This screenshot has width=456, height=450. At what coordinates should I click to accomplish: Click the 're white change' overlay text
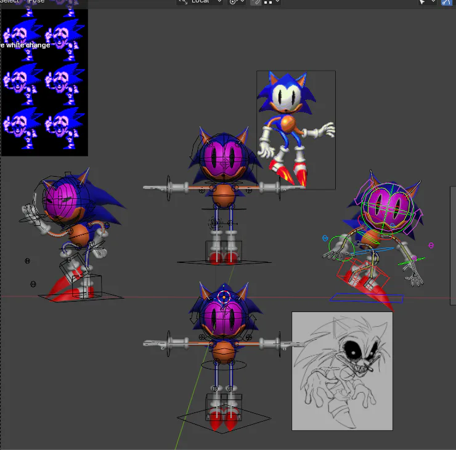25,46
